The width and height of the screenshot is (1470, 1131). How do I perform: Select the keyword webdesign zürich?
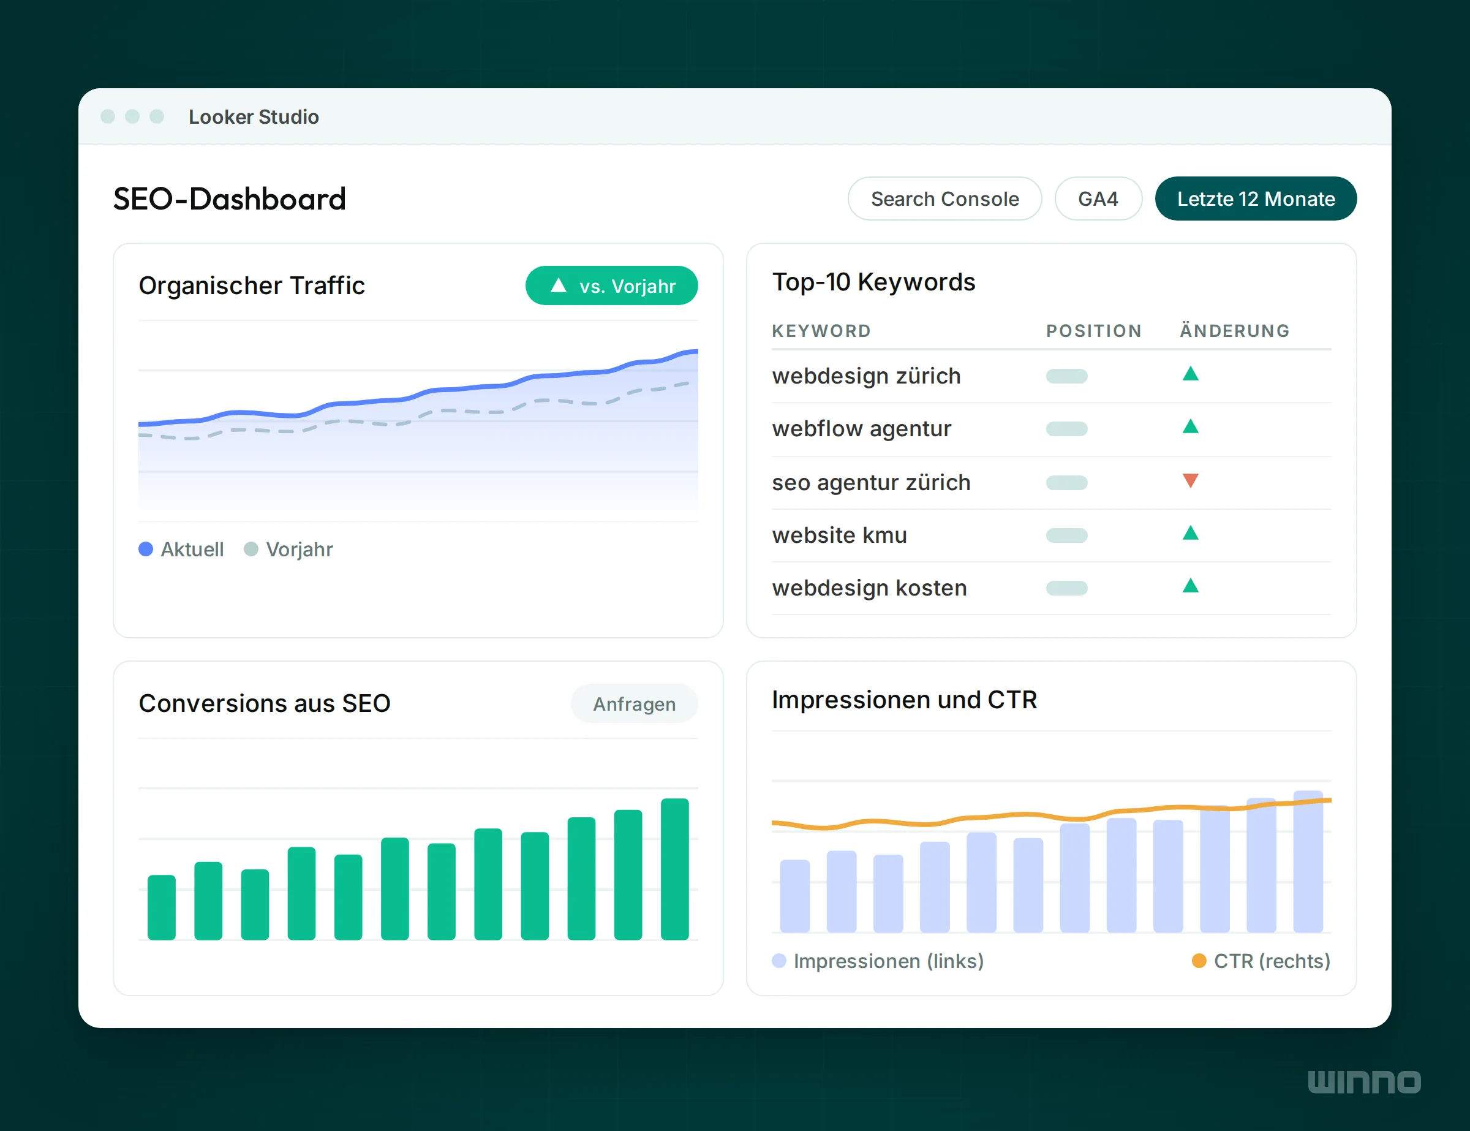[x=866, y=376]
